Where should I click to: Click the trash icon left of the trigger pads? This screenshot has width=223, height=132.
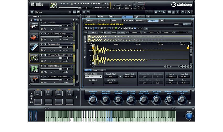[x=31, y=99]
